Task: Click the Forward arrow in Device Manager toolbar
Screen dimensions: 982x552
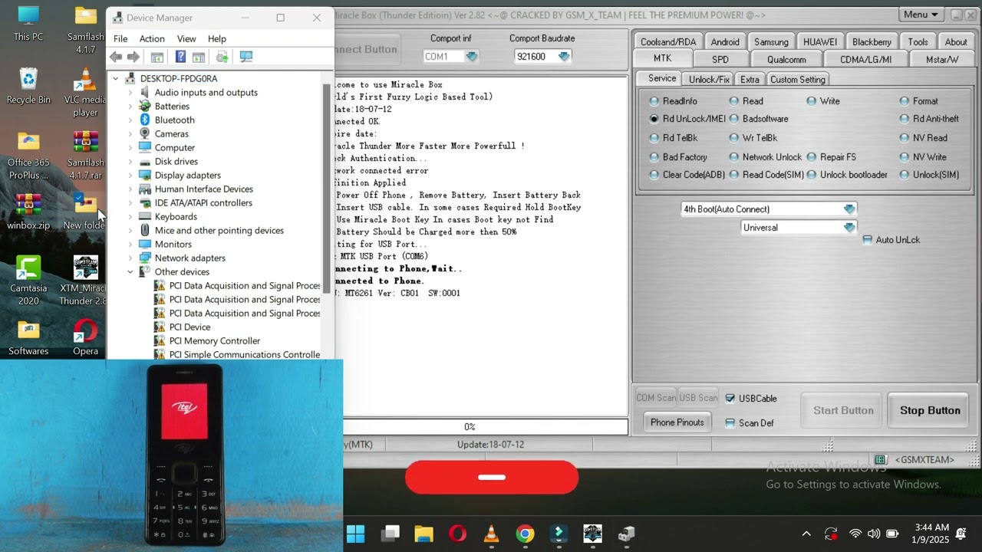Action: pyautogui.click(x=133, y=57)
